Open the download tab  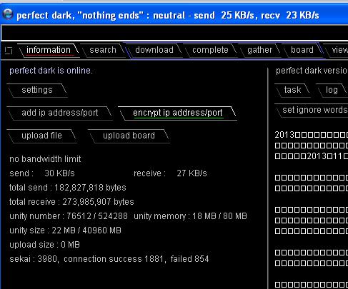(x=154, y=50)
